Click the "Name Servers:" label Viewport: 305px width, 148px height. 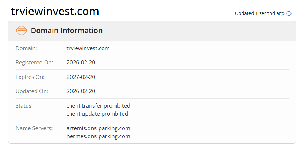pos(34,128)
